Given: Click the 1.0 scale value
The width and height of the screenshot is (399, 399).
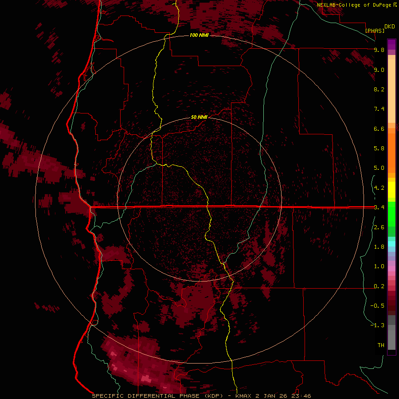Looking at the screenshot, I should pyautogui.click(x=379, y=266).
